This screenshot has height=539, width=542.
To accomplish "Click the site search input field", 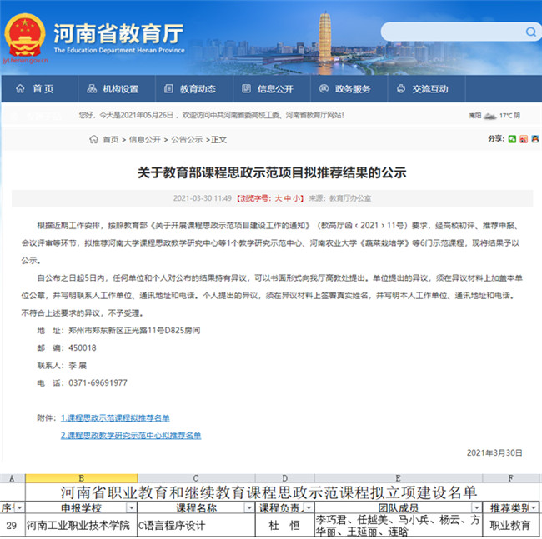I will [450, 32].
